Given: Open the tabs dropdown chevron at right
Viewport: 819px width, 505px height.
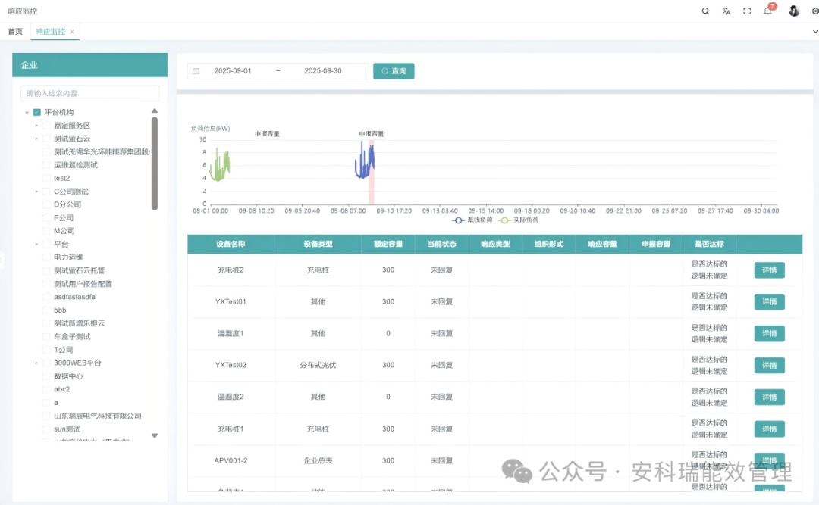Looking at the screenshot, I should click(814, 32).
